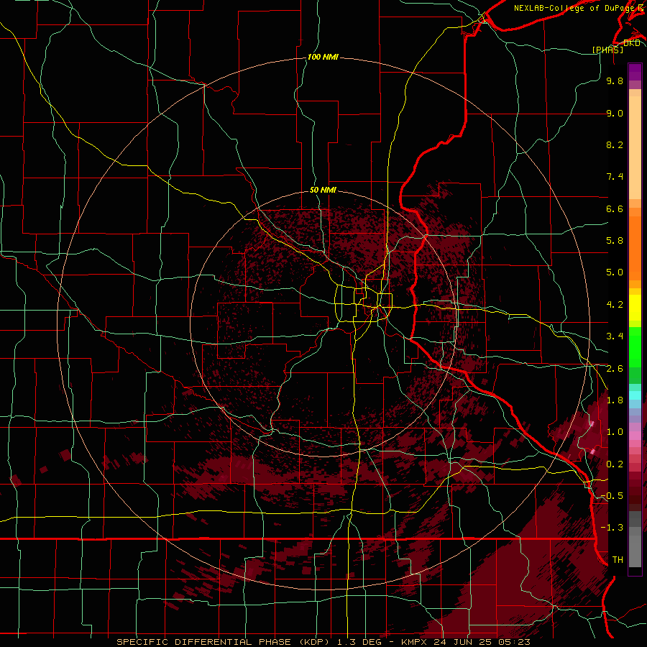Image resolution: width=647 pixels, height=647 pixels.
Task: Click the 1.8 legend value
Action: pos(615,400)
